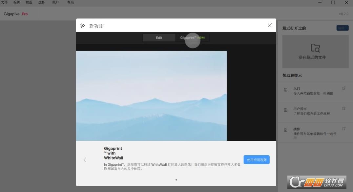Open the 入门 help entry
The height and width of the screenshot is (192, 353).
pyautogui.click(x=315, y=91)
